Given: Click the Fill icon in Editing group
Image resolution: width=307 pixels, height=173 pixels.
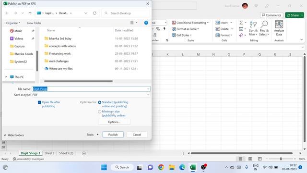Looking at the screenshot, I should (x=241, y=29).
